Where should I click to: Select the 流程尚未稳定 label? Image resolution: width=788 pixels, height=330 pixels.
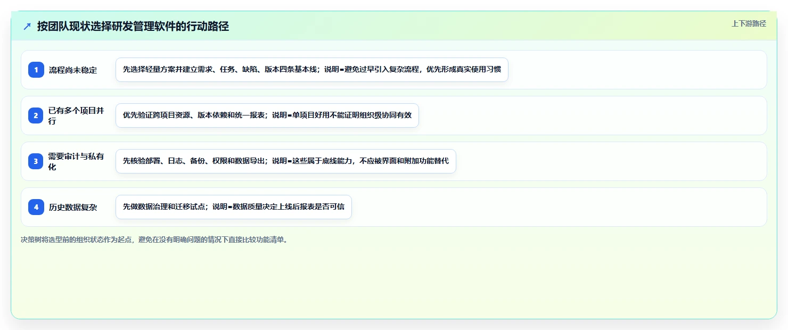point(73,70)
